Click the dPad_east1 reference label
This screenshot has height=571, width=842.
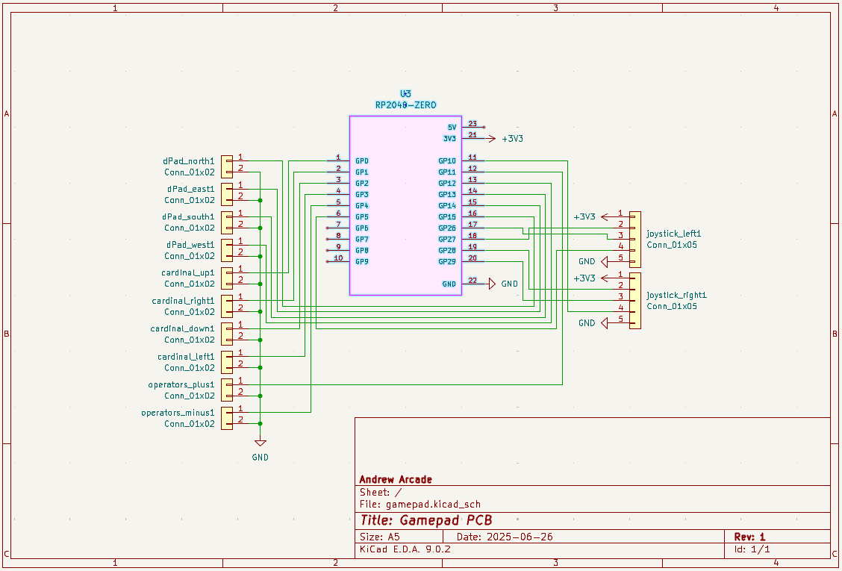coord(190,189)
